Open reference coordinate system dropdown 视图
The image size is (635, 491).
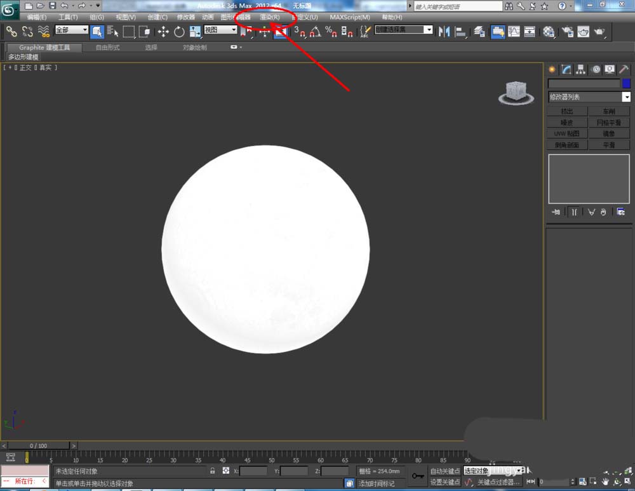tap(221, 30)
